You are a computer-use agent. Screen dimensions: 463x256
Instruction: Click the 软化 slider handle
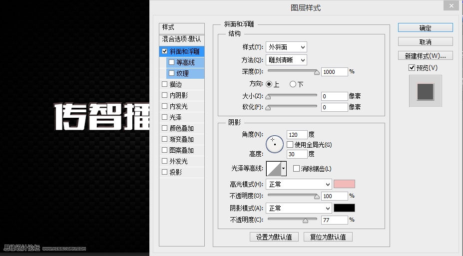[x=268, y=108]
